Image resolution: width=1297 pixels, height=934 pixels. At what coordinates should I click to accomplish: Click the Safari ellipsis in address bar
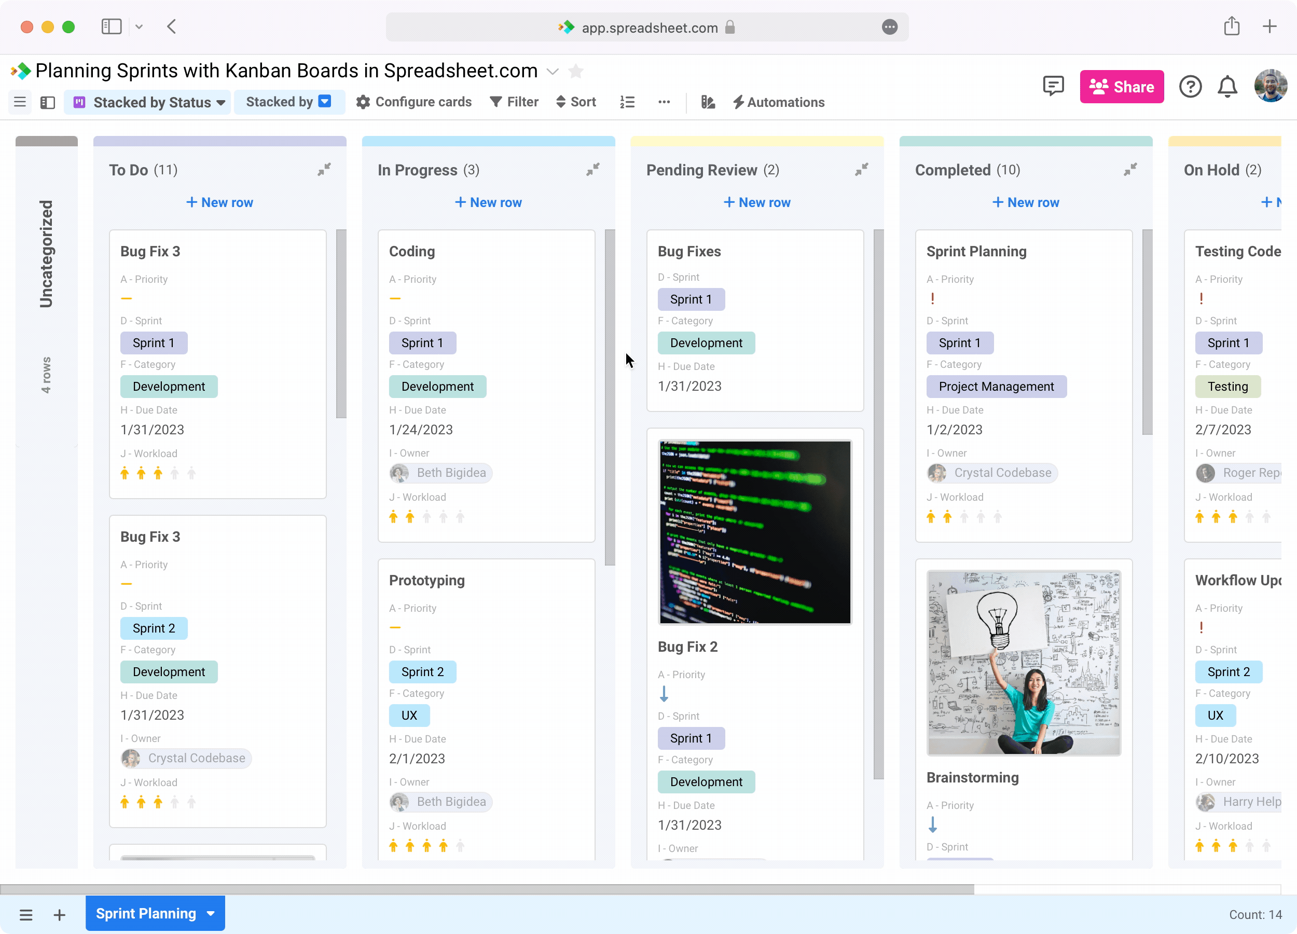pyautogui.click(x=890, y=27)
